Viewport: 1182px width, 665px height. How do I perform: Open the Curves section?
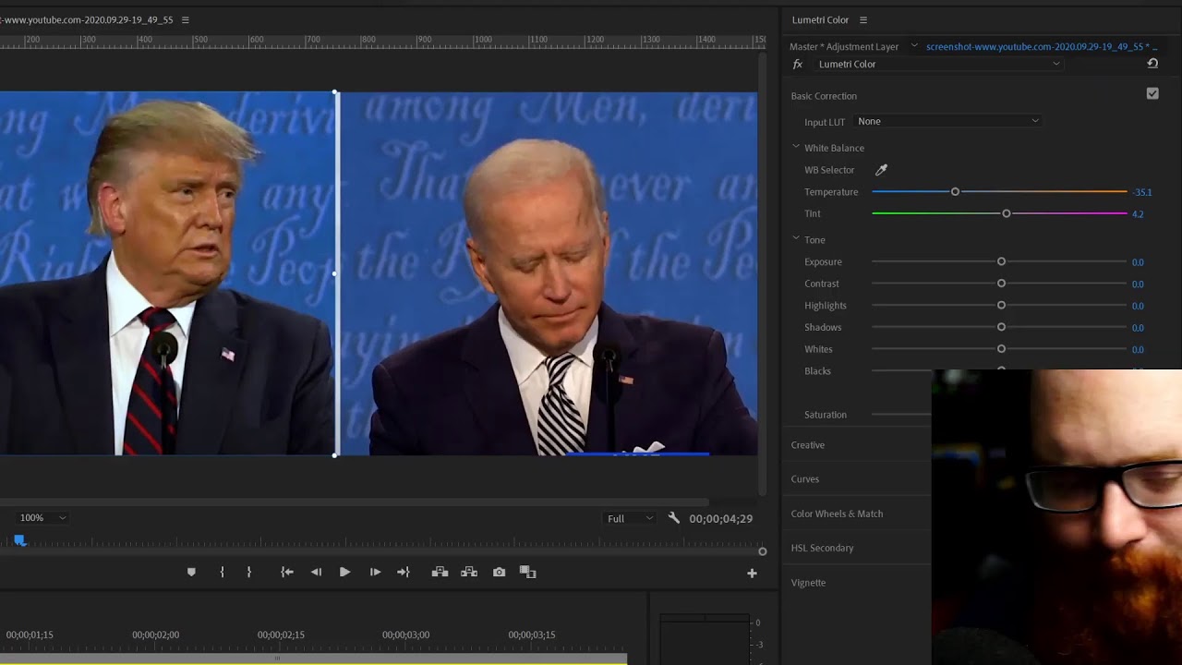point(805,479)
